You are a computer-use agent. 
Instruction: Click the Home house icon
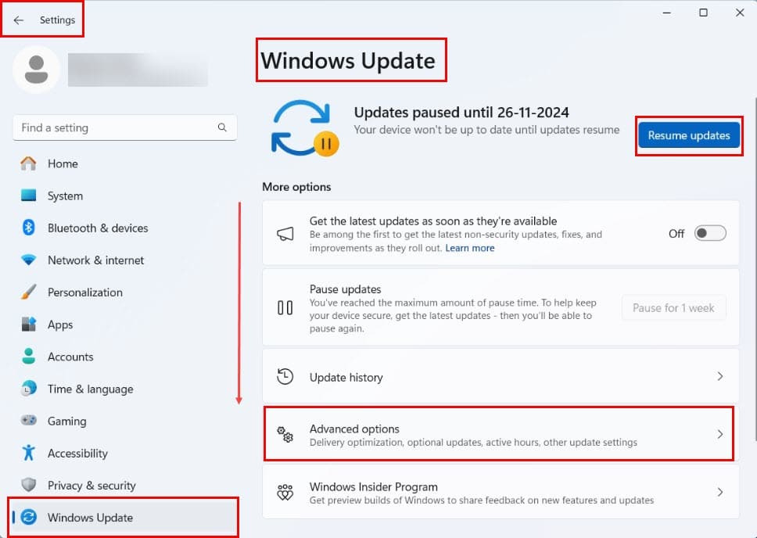point(28,163)
